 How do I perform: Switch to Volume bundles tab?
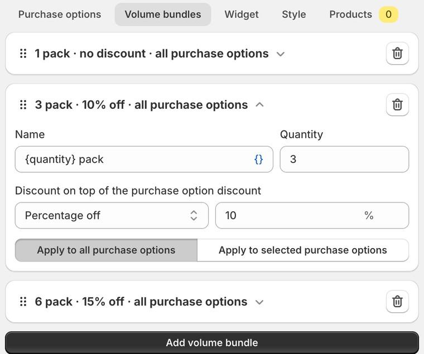(163, 14)
